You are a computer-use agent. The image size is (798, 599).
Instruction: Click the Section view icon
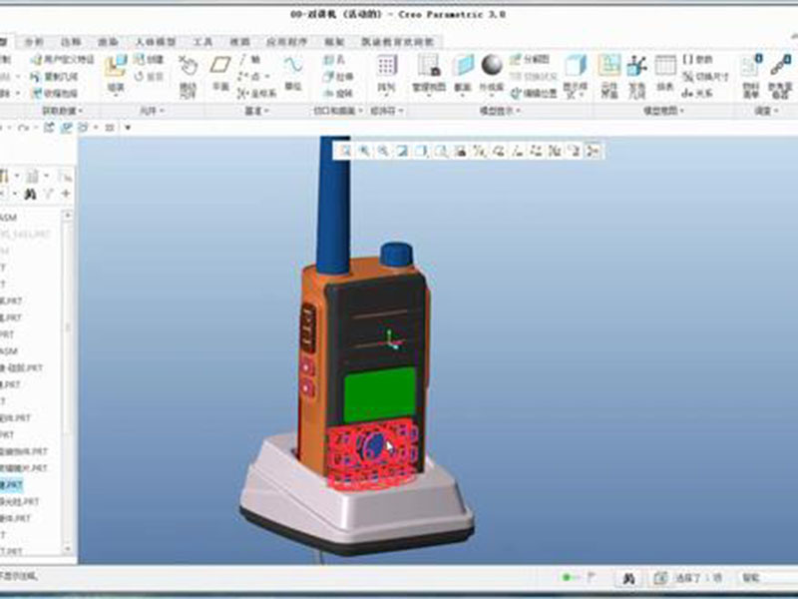(463, 71)
